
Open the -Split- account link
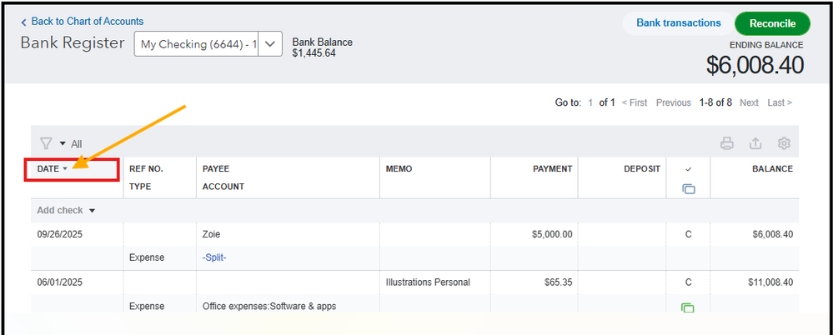(x=214, y=257)
